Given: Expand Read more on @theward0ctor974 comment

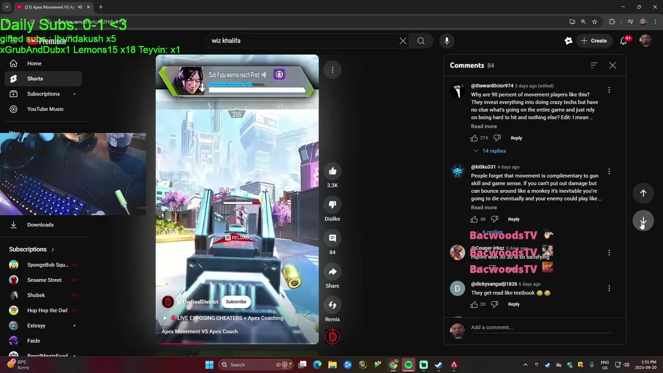Looking at the screenshot, I should coord(484,126).
